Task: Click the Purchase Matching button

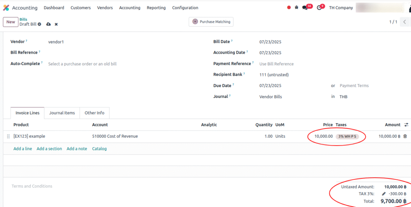Action: tap(211, 22)
